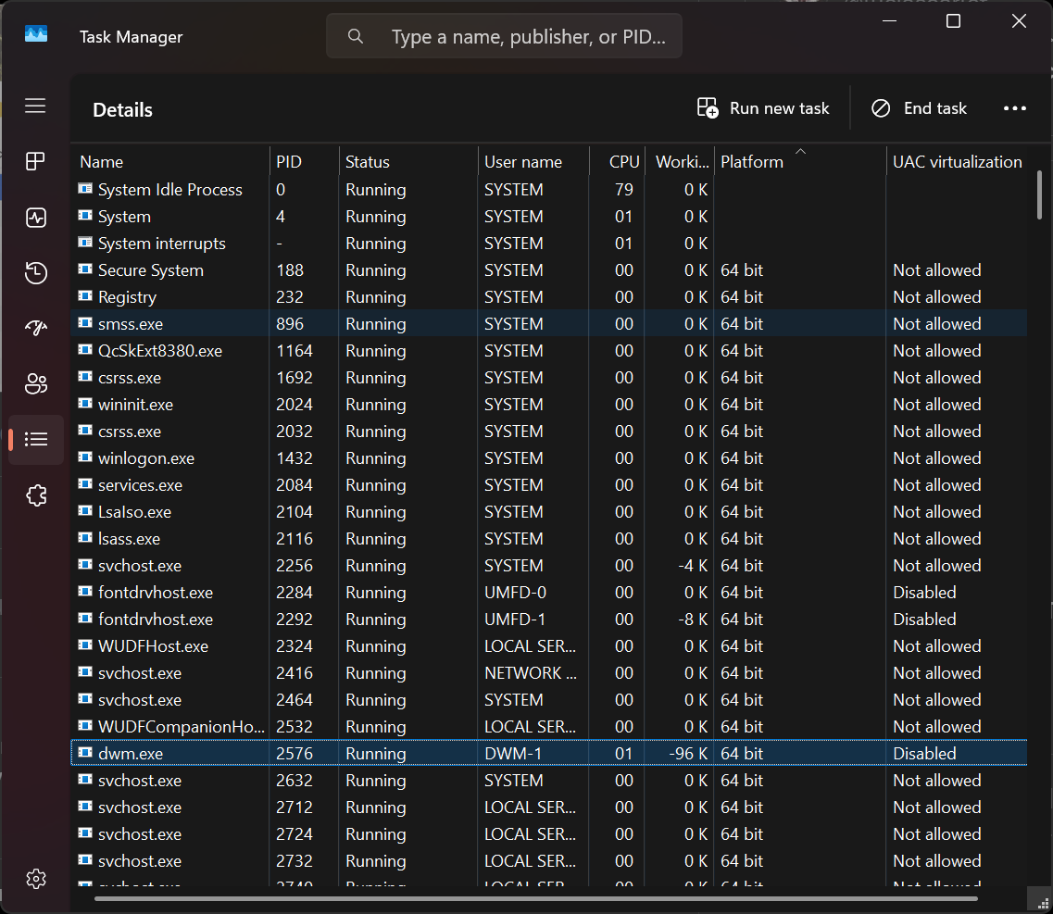Click PID 2632 svchost.exe cell
Screen dimensions: 1053x914
click(x=295, y=781)
